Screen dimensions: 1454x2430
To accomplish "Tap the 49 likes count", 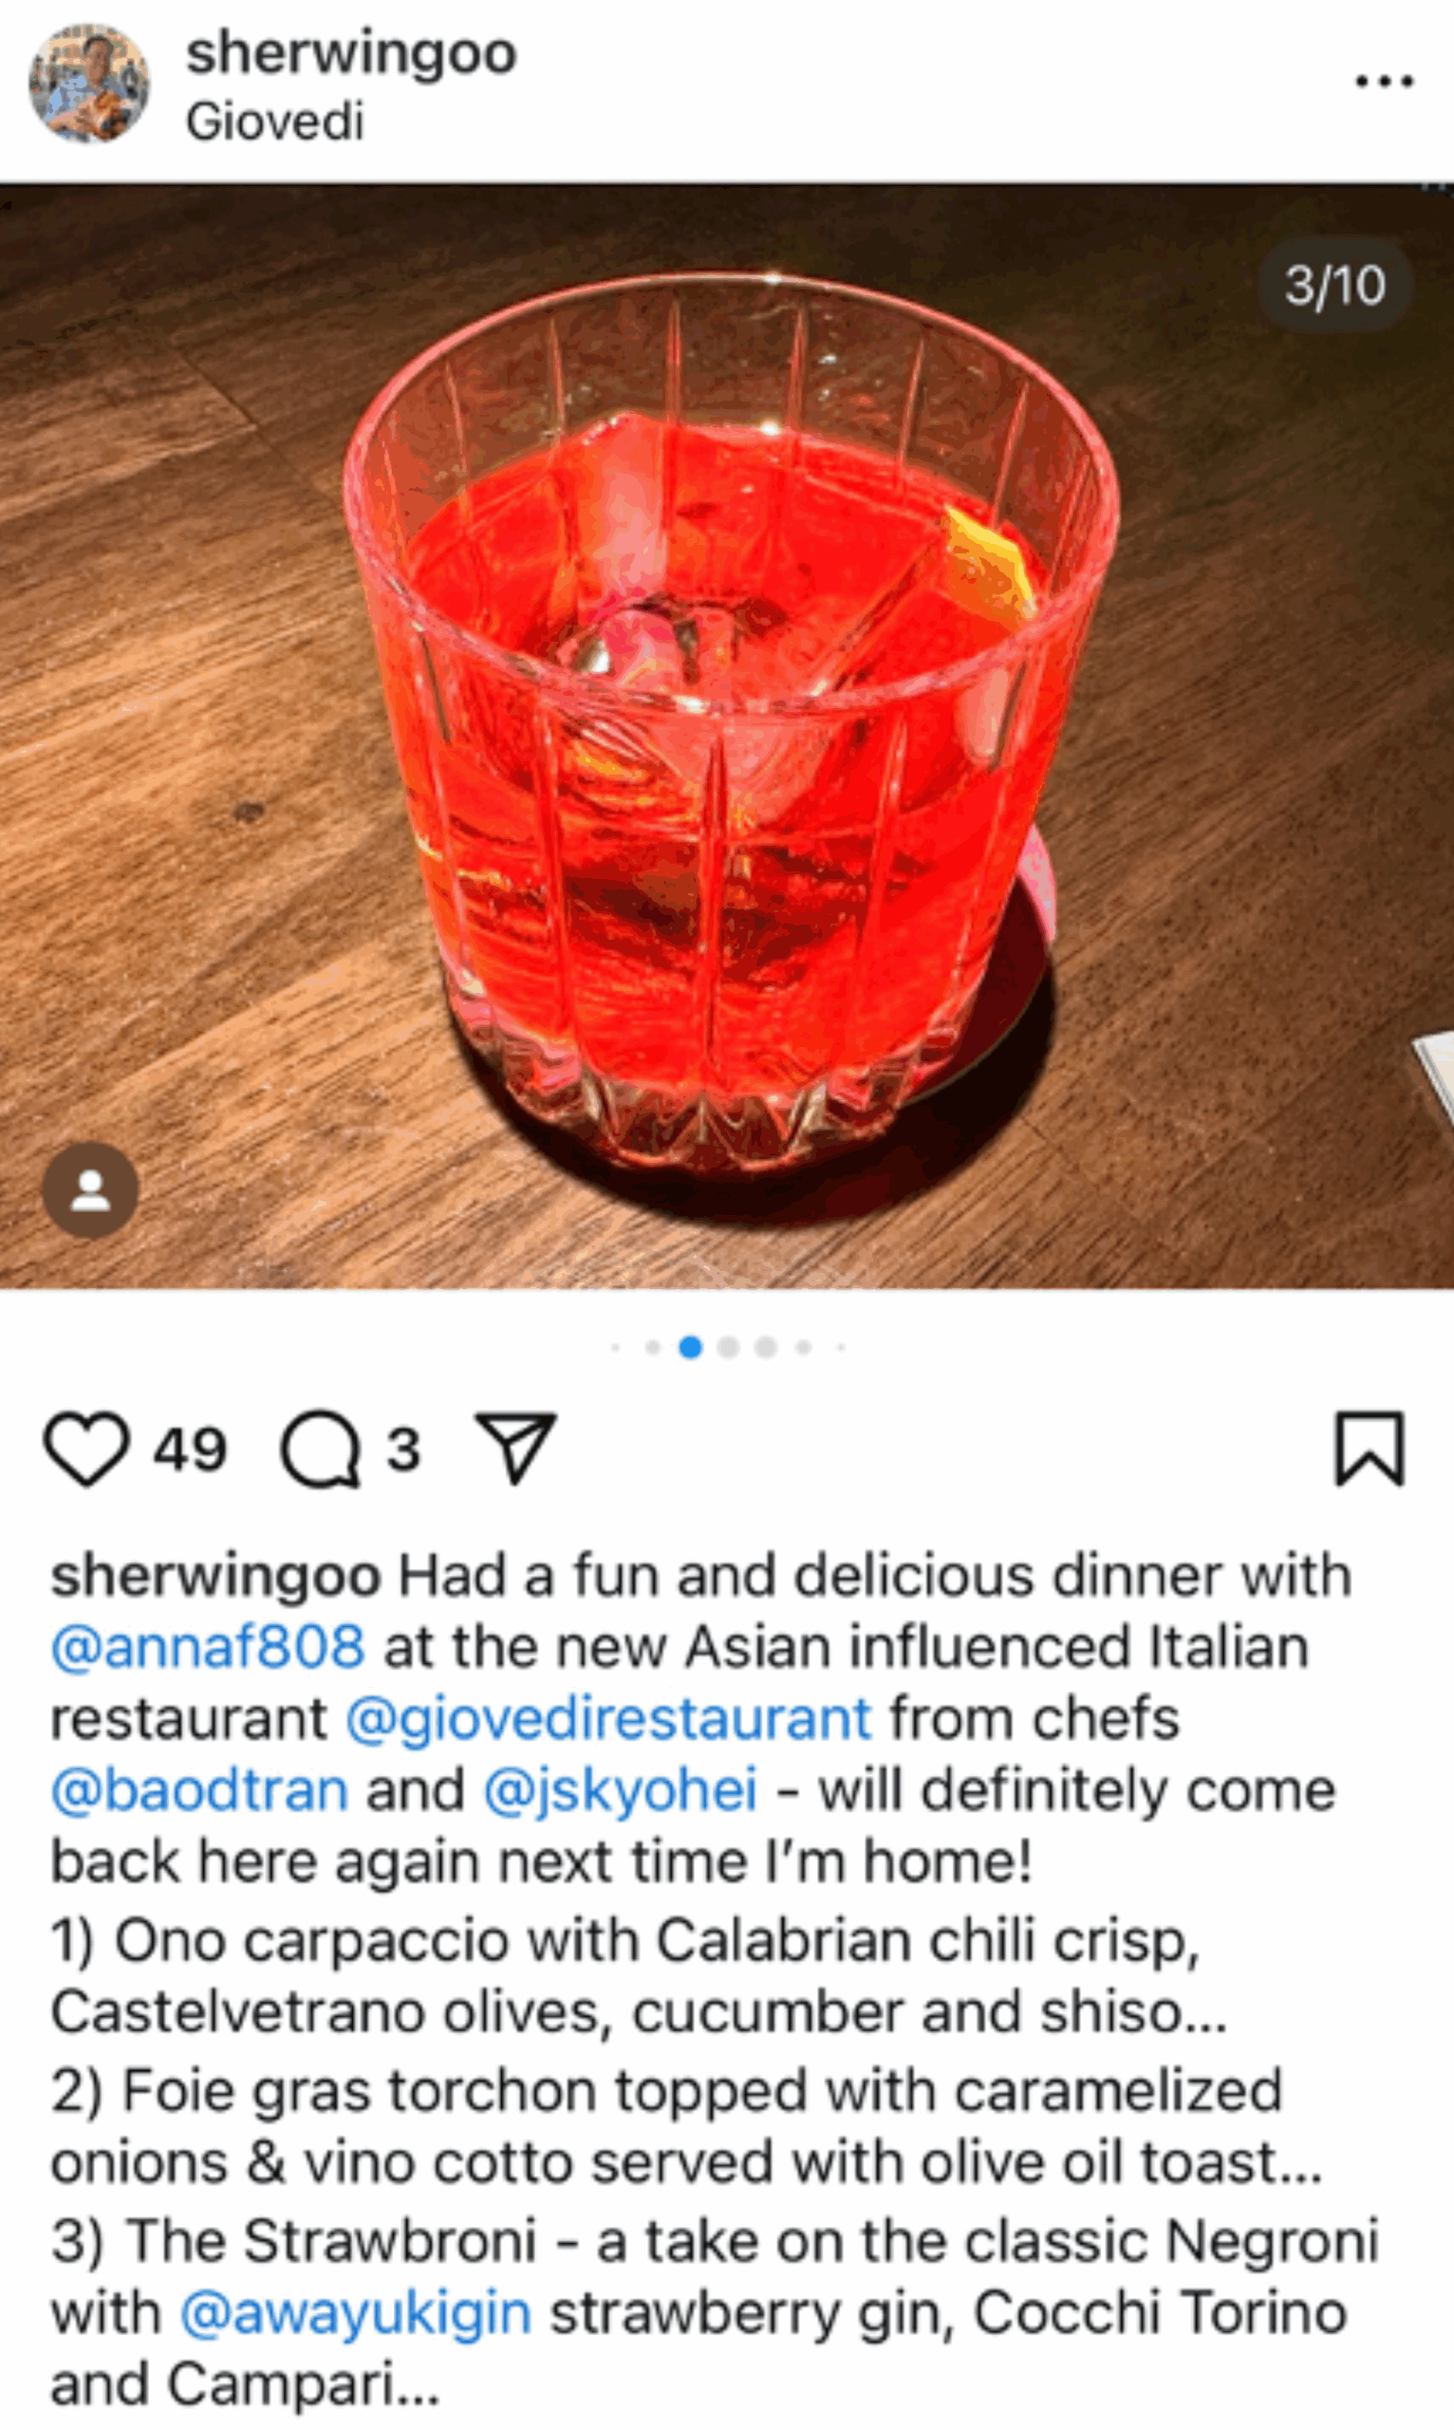I will point(190,1449).
